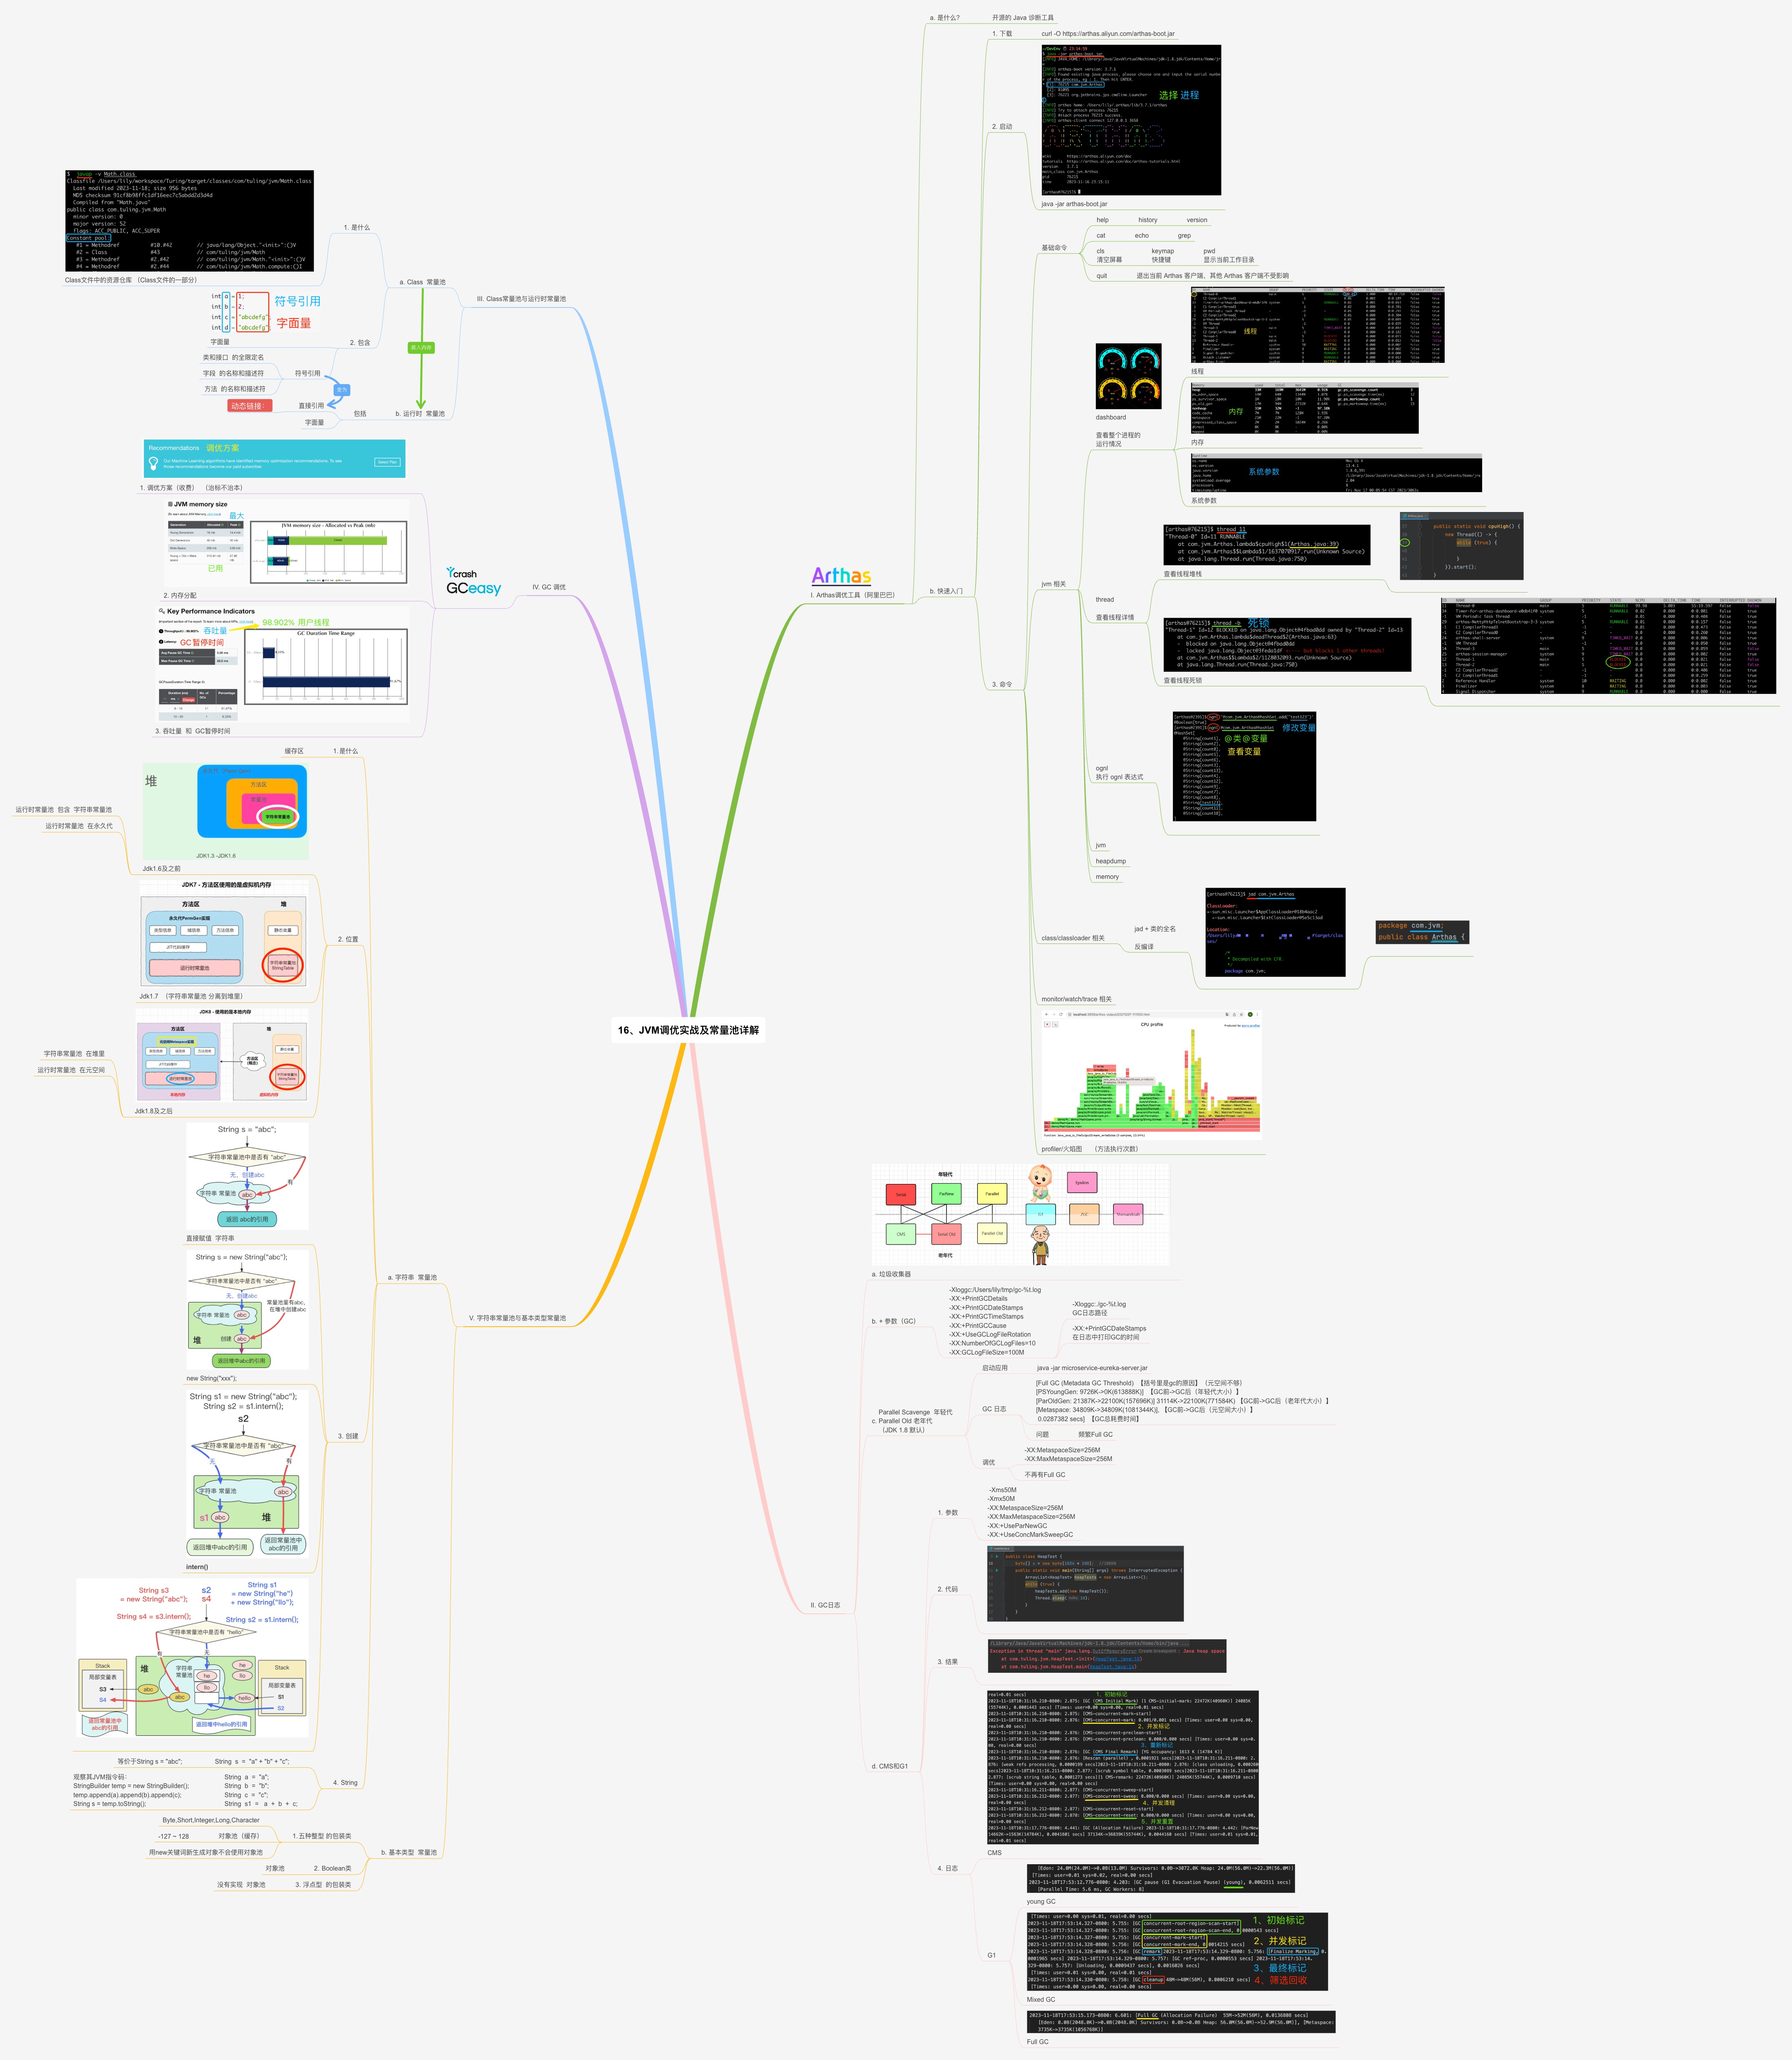This screenshot has height=2060, width=1792.
Task: Toggle the JVM memory size diagram
Action: click(154, 504)
